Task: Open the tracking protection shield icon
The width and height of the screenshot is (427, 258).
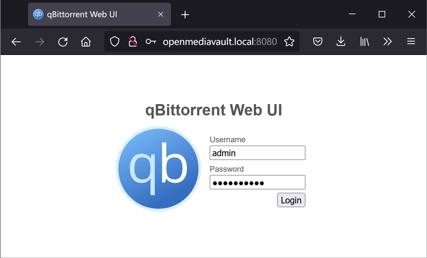Action: click(x=115, y=42)
